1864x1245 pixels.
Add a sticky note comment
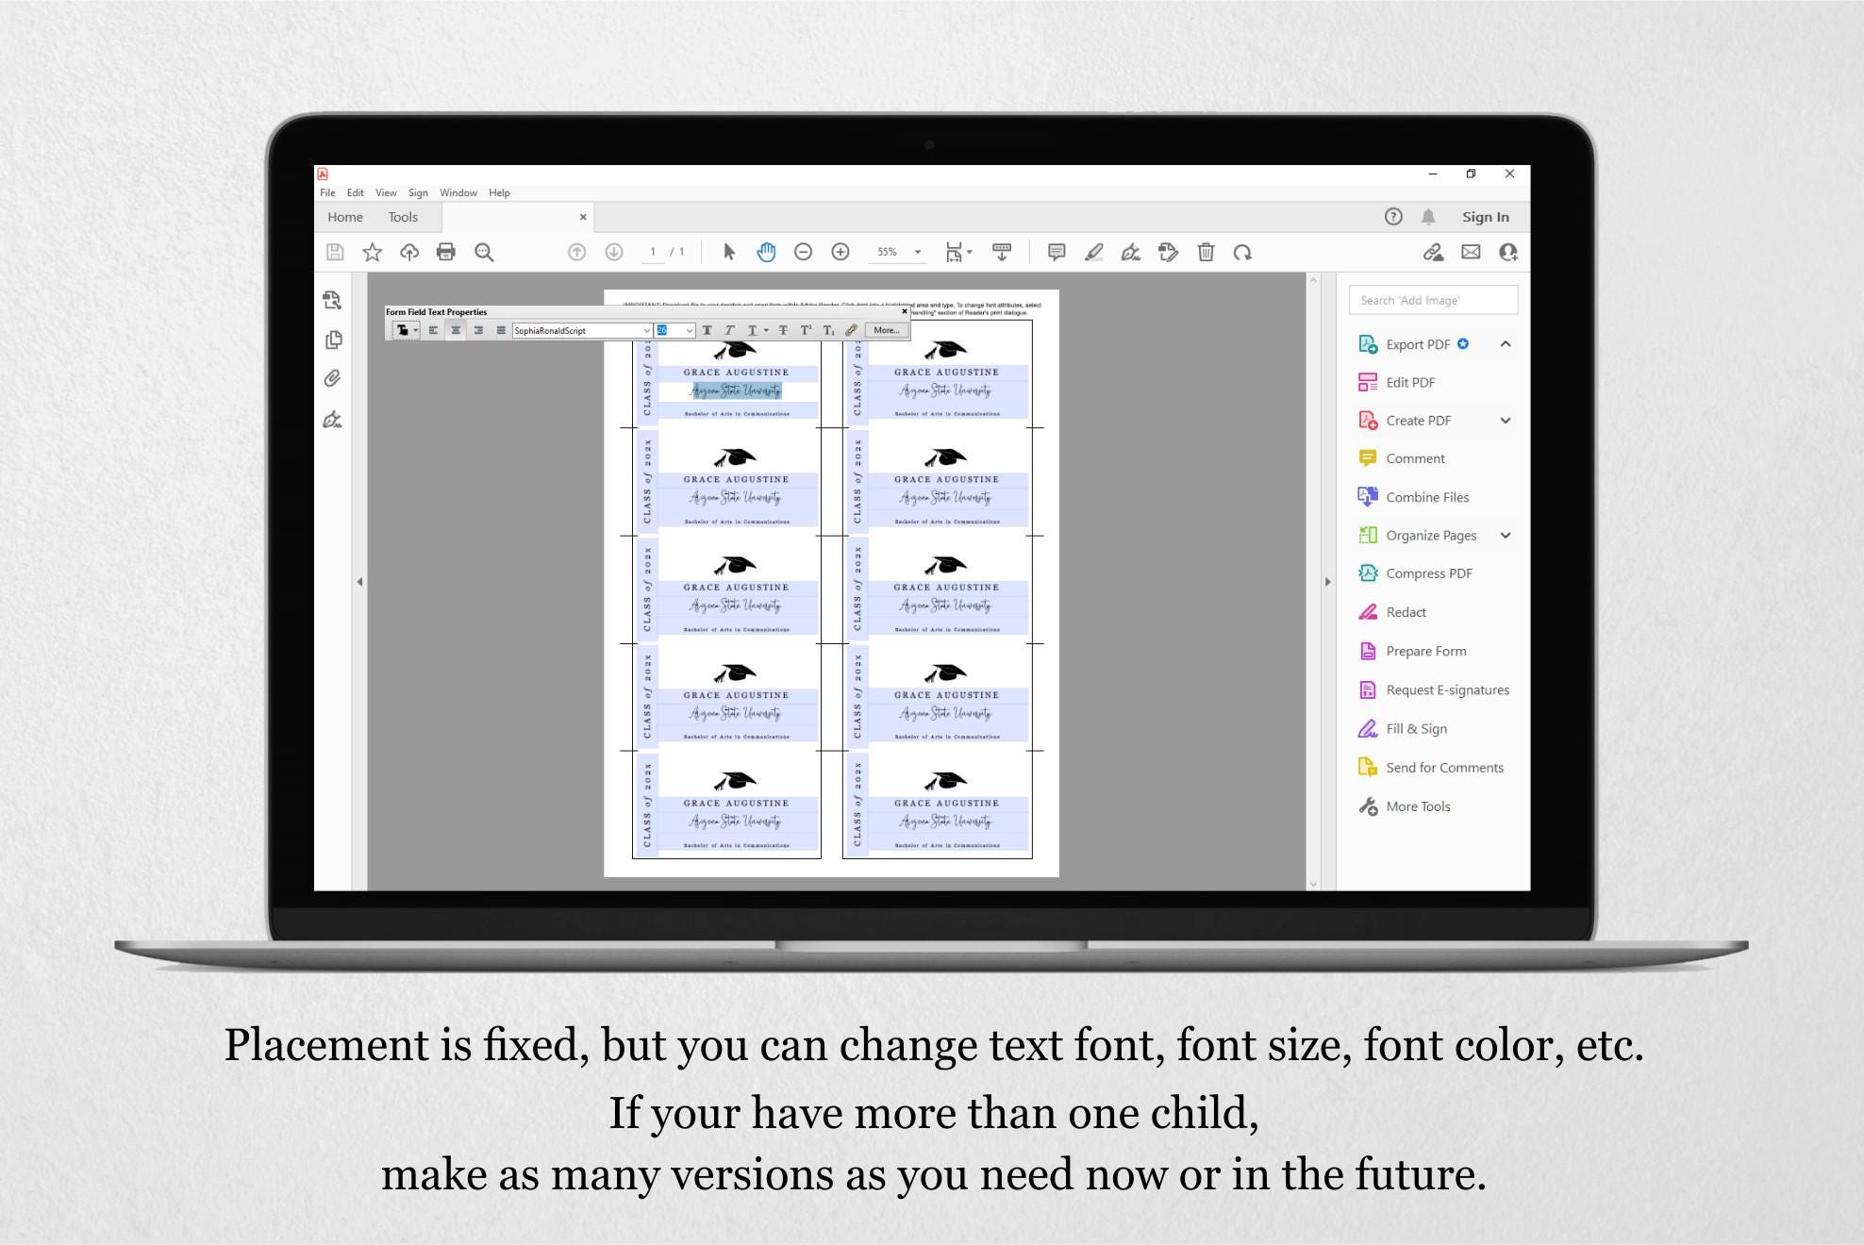(1057, 252)
